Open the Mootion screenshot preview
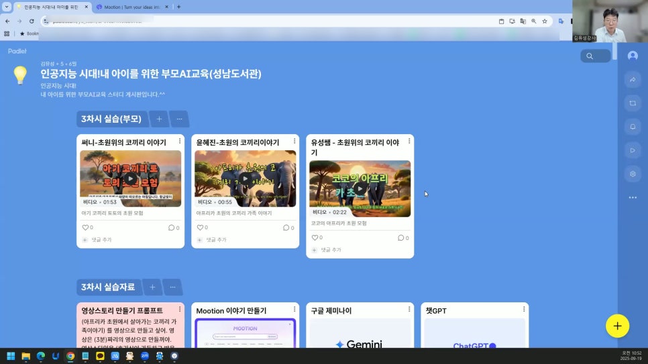 click(245, 333)
